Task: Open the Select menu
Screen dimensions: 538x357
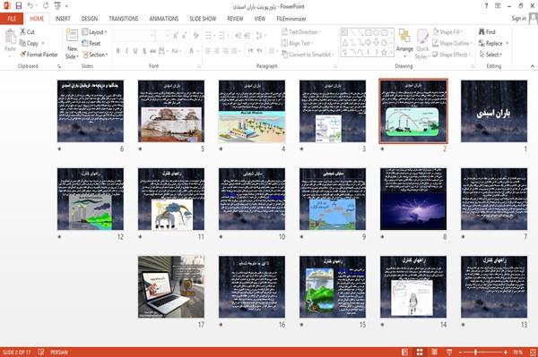Action: pos(490,55)
